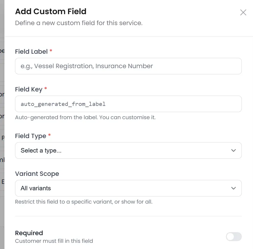The height and width of the screenshot is (249, 253).
Task: Toggle 'Customer must fill in this field' on
Action: [234, 237]
